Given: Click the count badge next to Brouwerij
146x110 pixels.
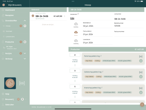Looking at the screenshot, I should coord(23,99).
